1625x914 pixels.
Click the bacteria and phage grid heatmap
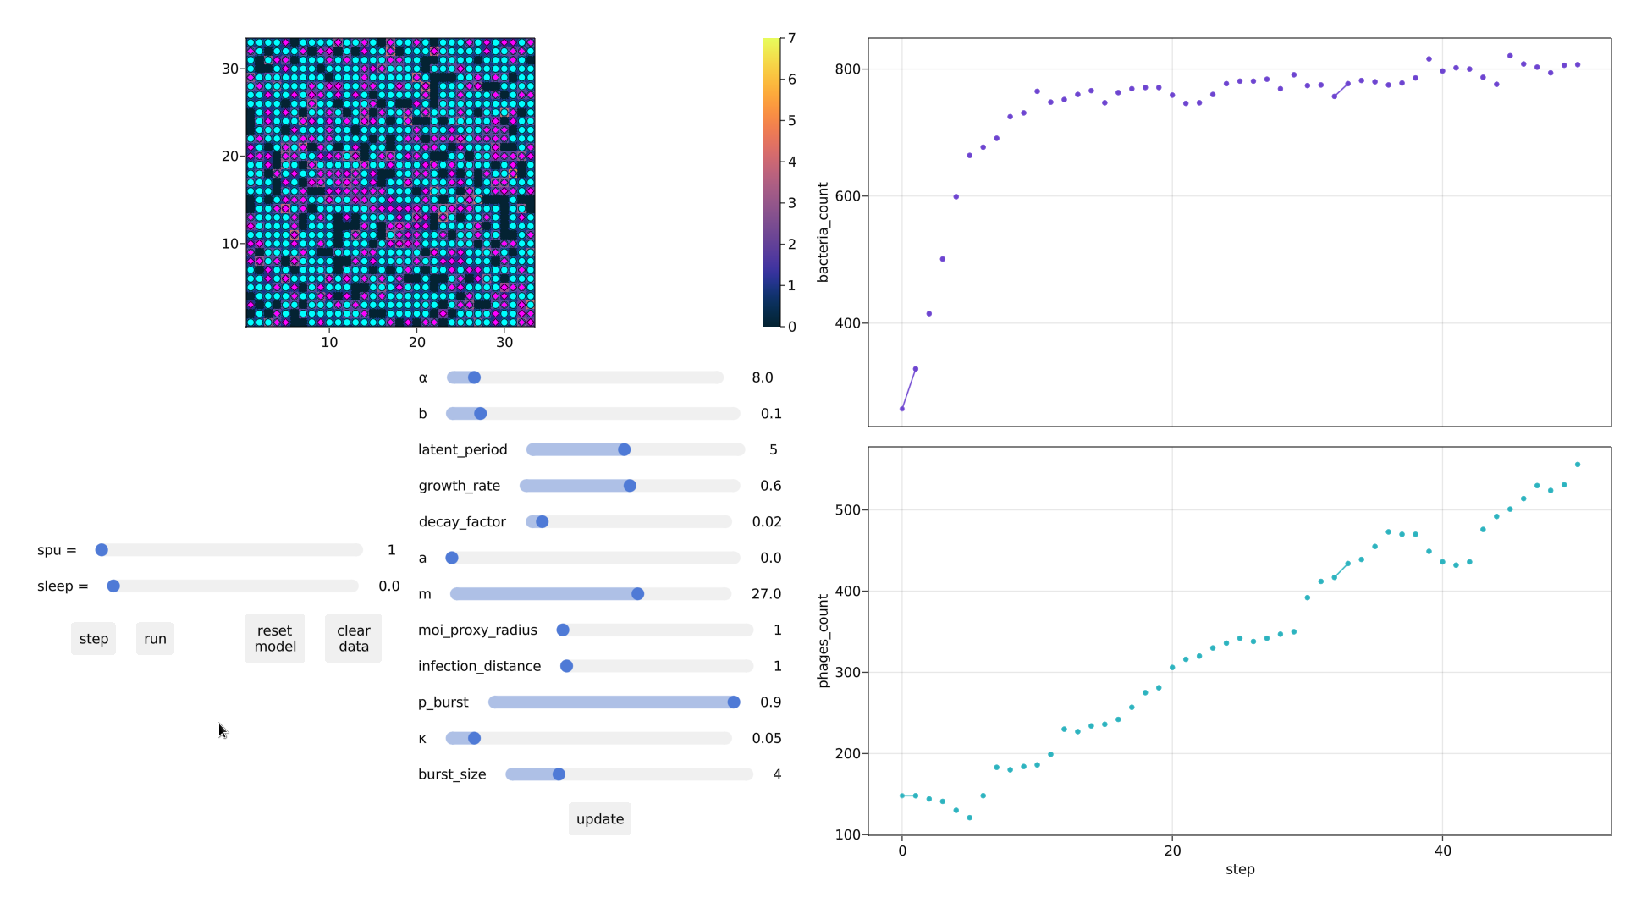tap(390, 182)
